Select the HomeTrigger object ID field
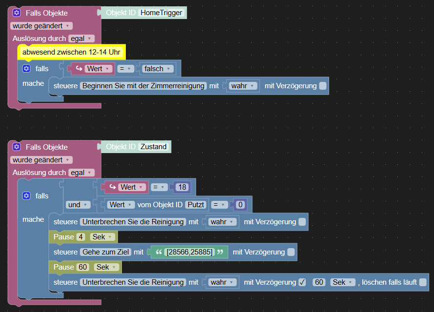 pos(161,13)
